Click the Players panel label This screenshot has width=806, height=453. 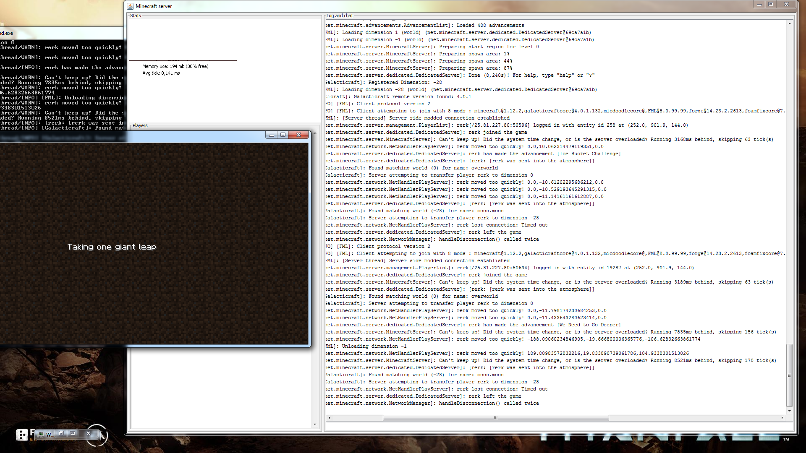coord(140,125)
